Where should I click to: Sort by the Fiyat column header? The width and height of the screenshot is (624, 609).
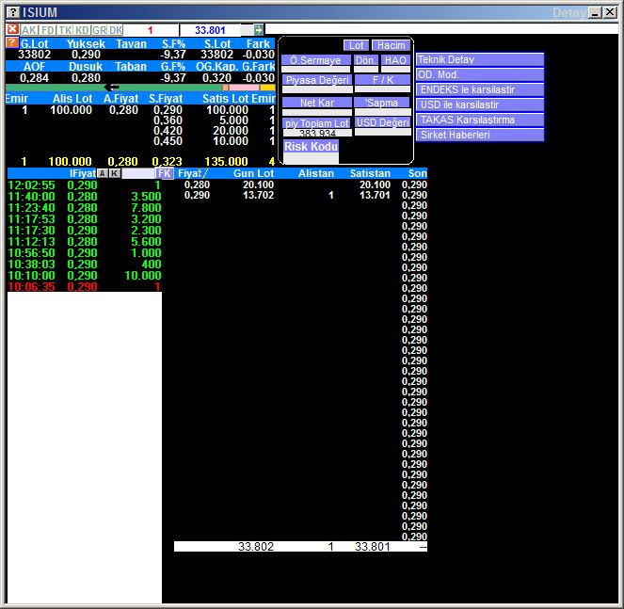pyautogui.click(x=192, y=173)
